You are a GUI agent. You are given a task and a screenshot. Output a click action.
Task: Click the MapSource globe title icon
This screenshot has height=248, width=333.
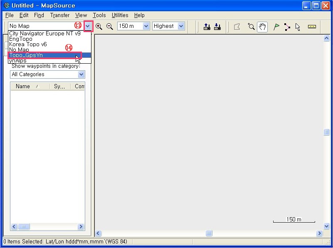7,5
